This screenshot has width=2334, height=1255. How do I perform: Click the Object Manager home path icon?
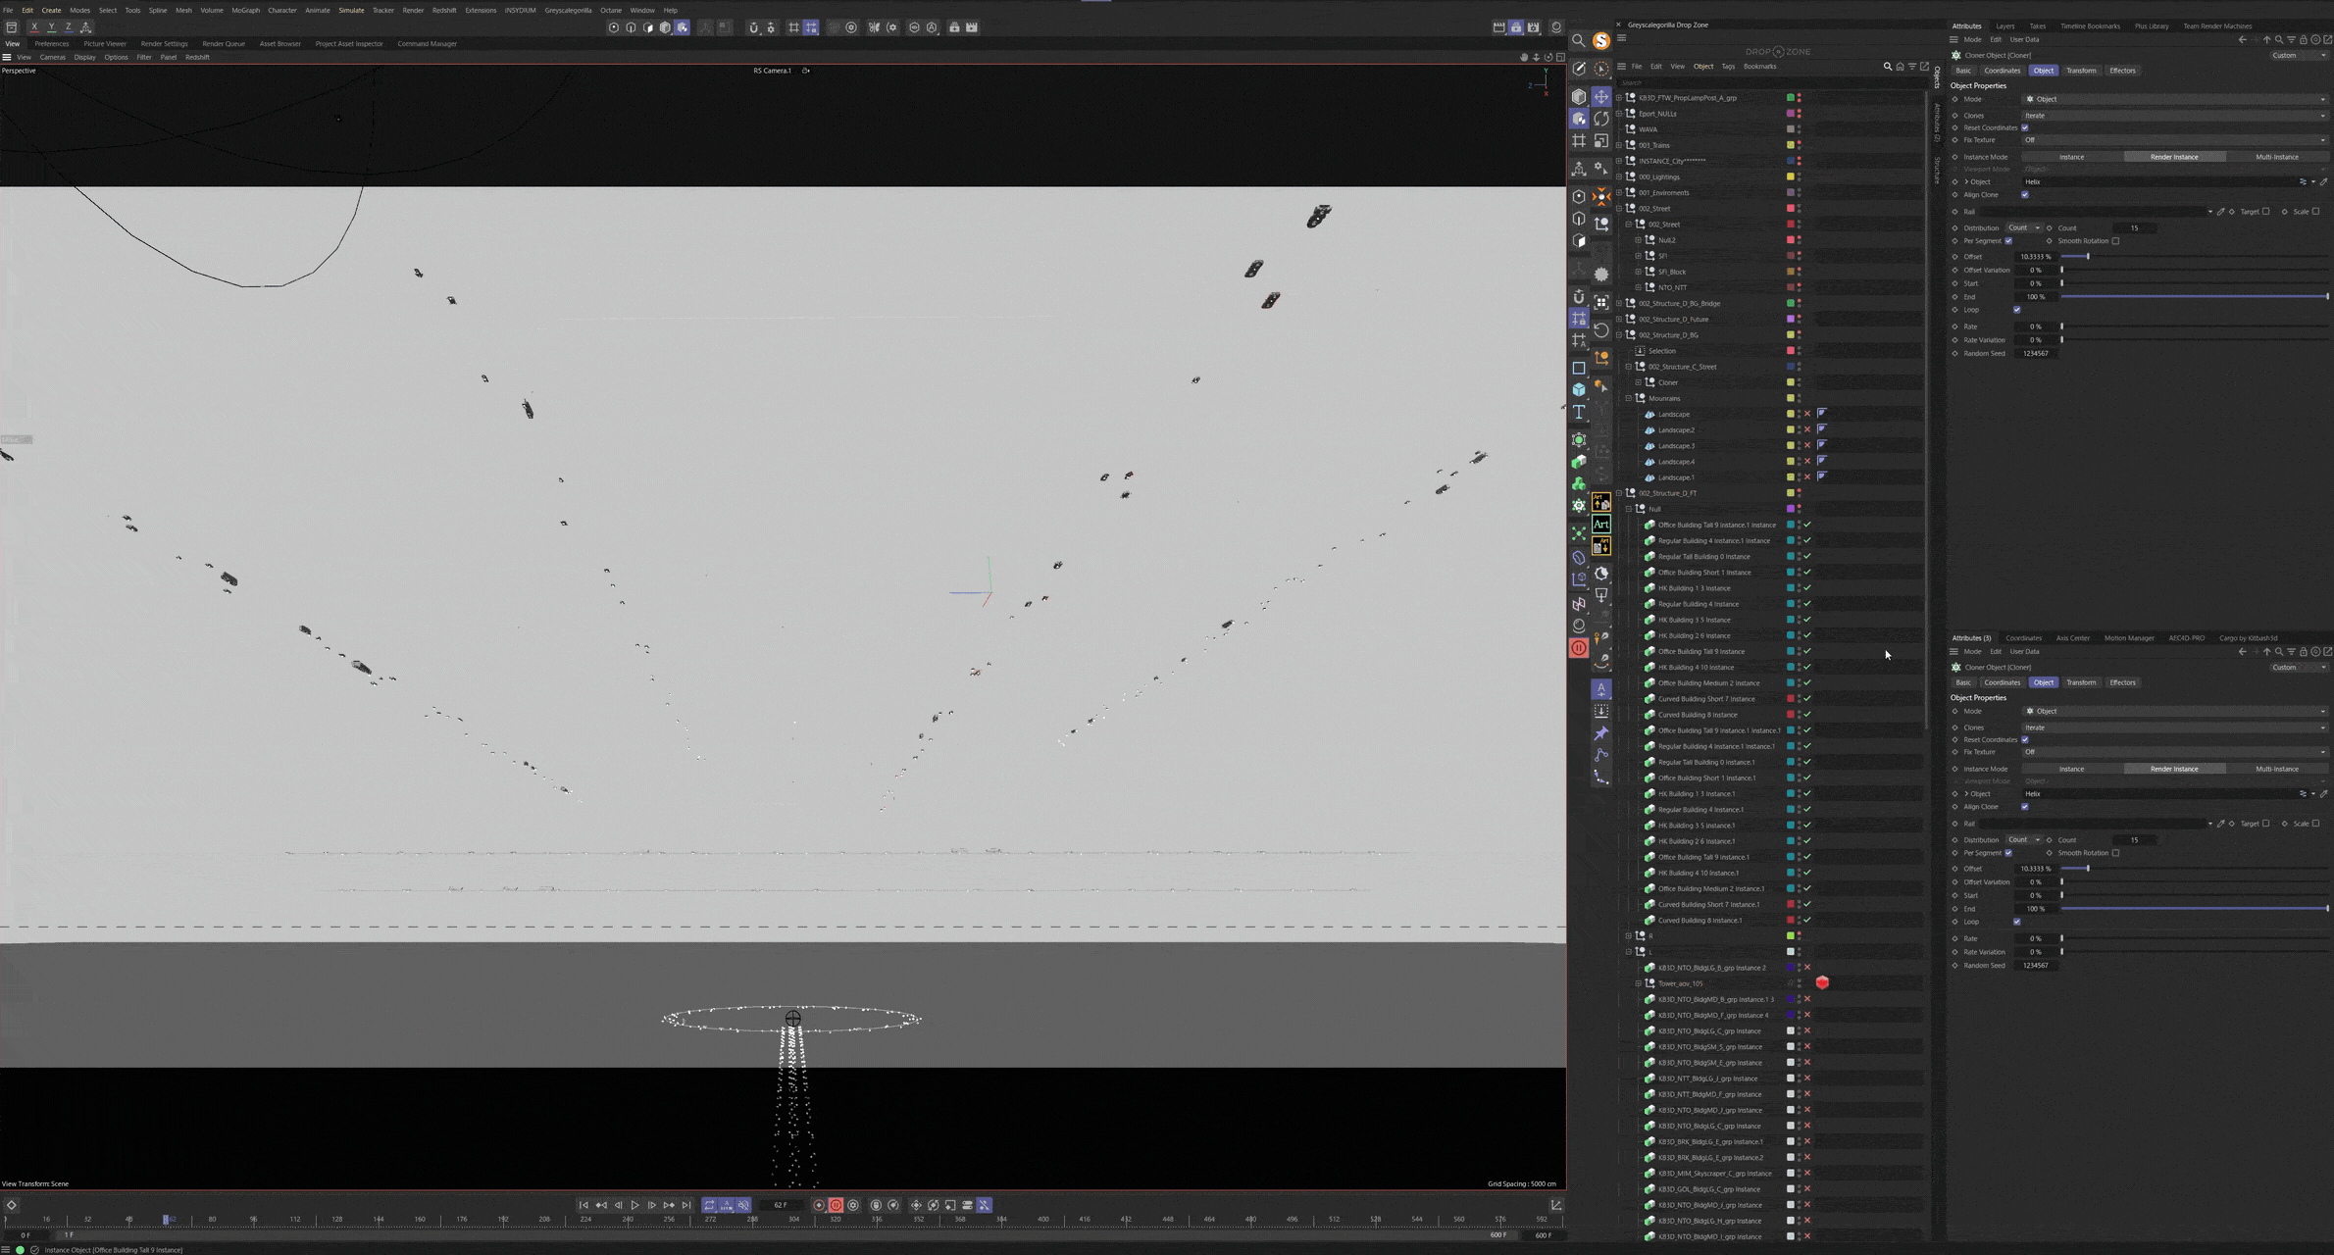[1900, 67]
